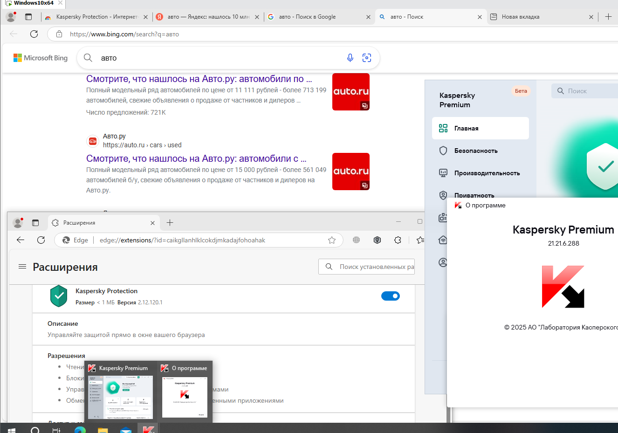Viewport: 618px width, 433px height.
Task: Switch to 'Новая вкладка' tab
Action: [542, 17]
